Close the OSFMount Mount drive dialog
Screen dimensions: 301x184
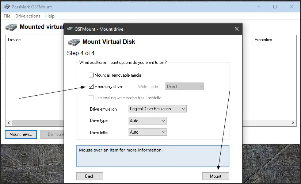click(x=237, y=29)
